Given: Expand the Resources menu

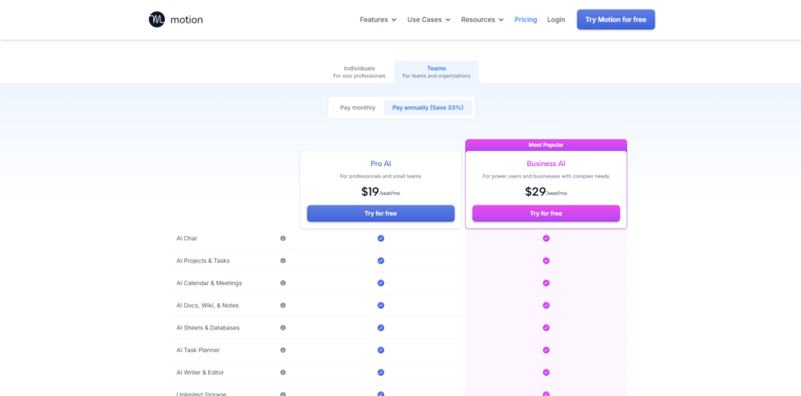Looking at the screenshot, I should pyautogui.click(x=483, y=20).
